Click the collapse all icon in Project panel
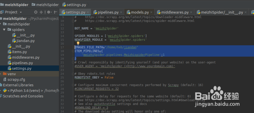The image size is (254, 113). pos(41,12)
